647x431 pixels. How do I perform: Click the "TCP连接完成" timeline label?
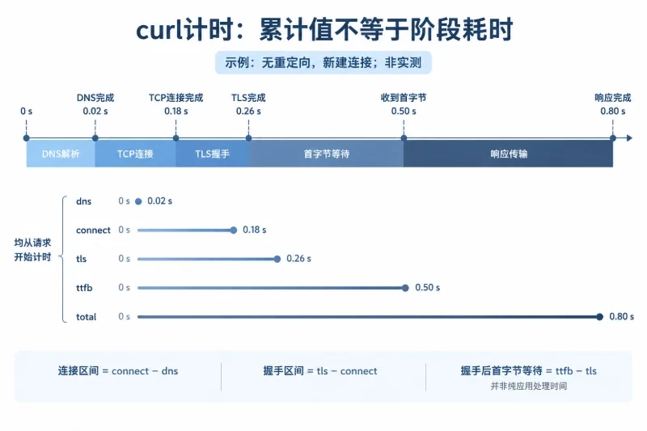[x=176, y=98]
